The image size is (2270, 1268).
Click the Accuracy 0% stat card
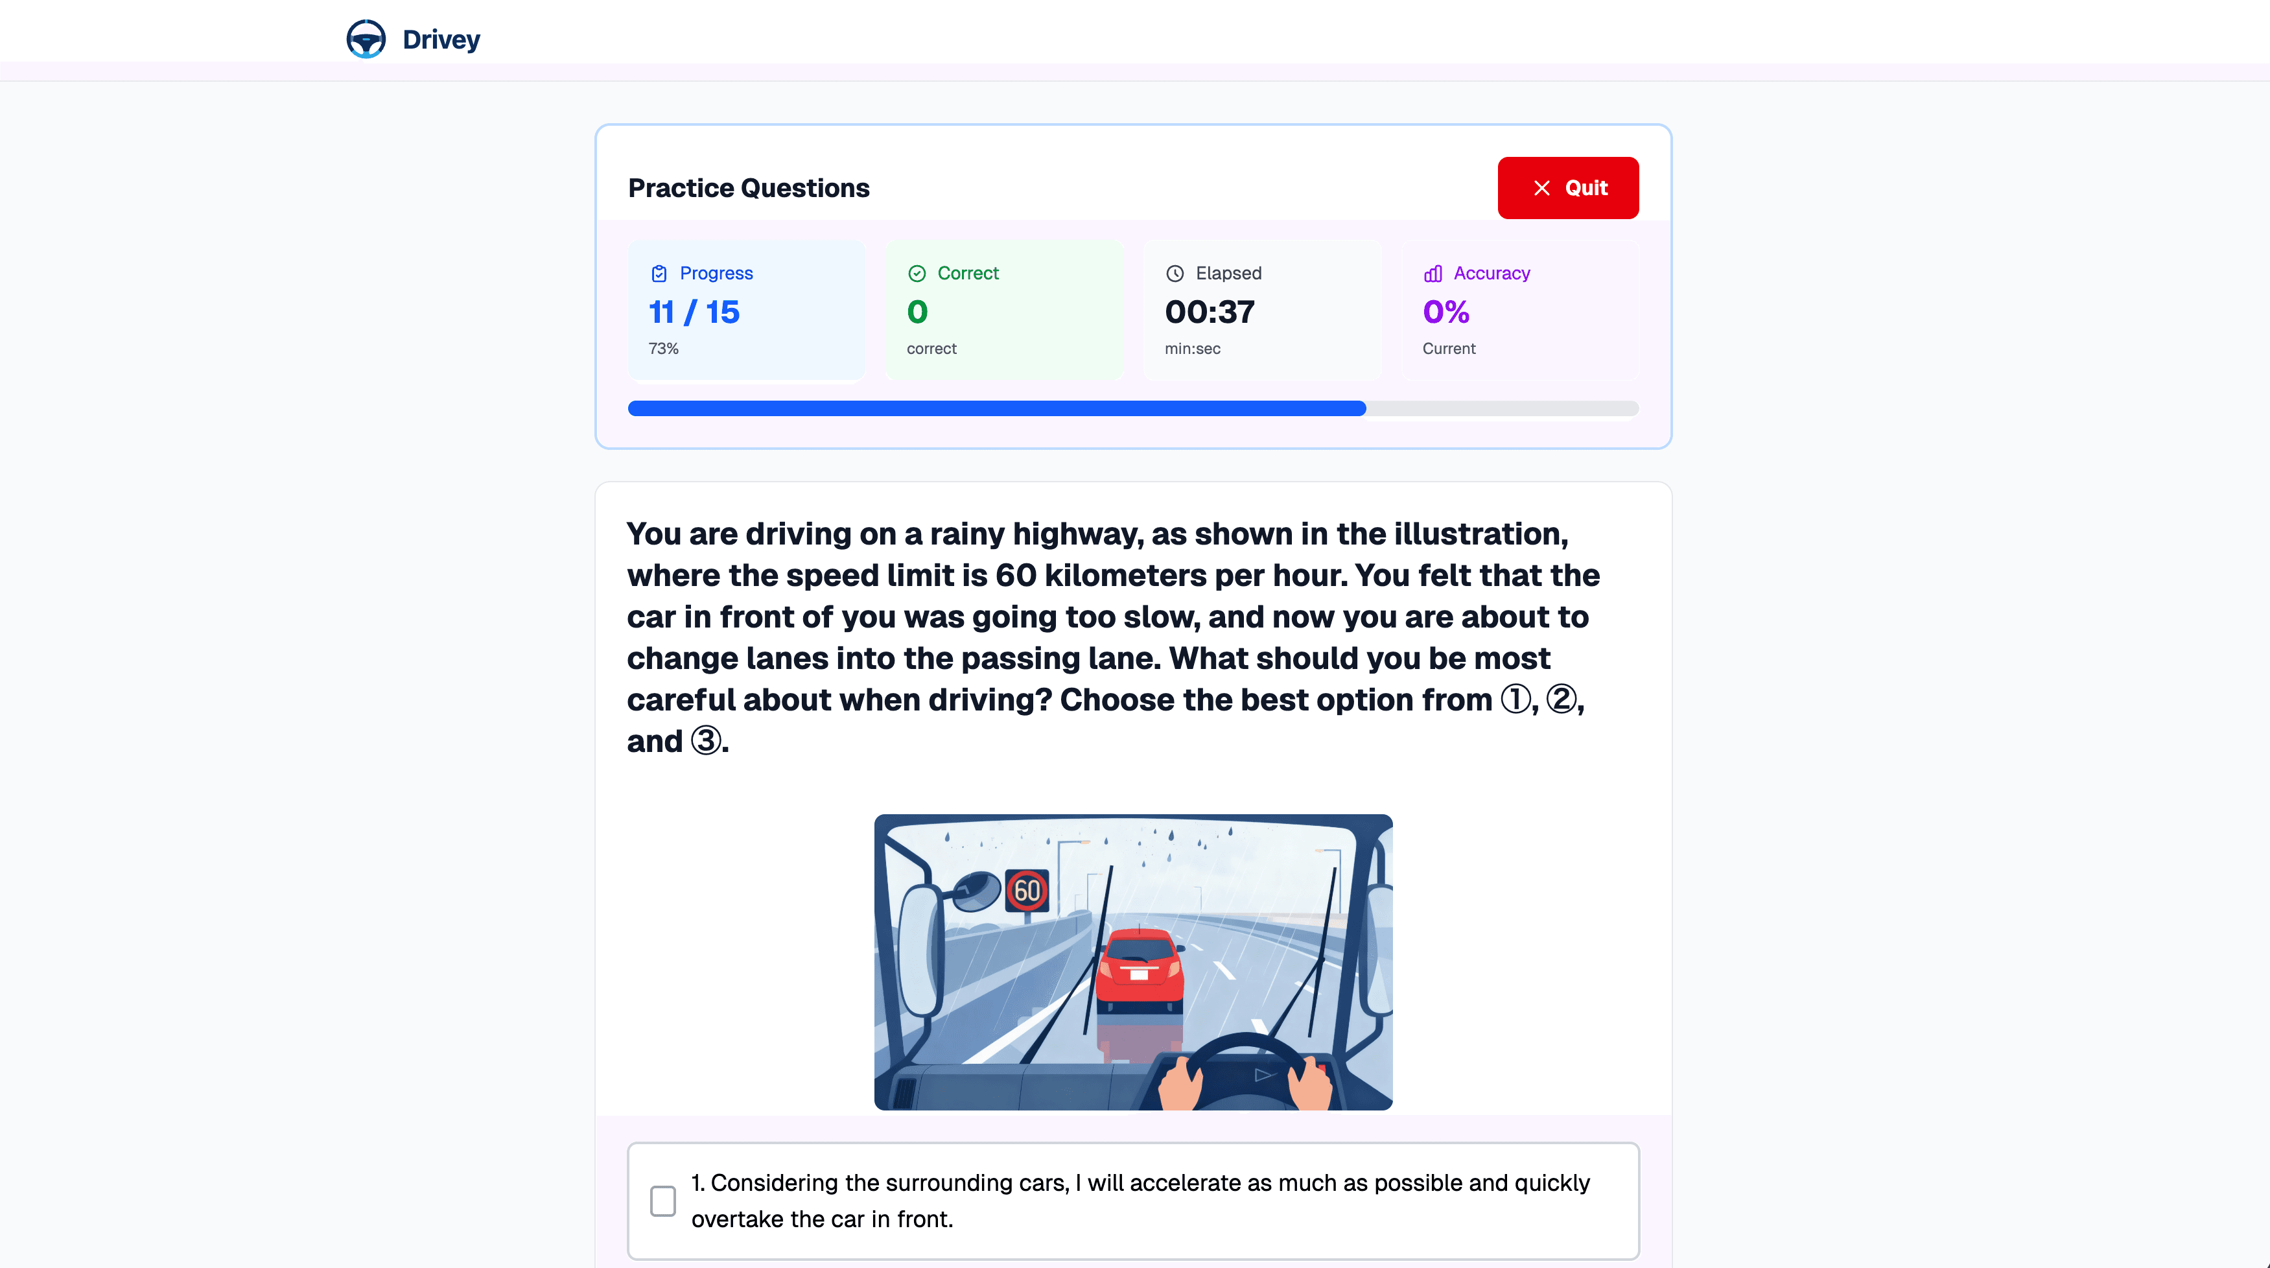coord(1520,309)
